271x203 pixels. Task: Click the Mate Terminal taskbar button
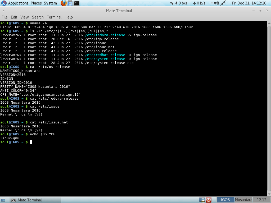point(35,200)
